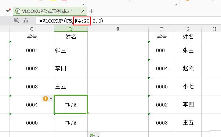Select 学号 header cell in column C

point(32,36)
